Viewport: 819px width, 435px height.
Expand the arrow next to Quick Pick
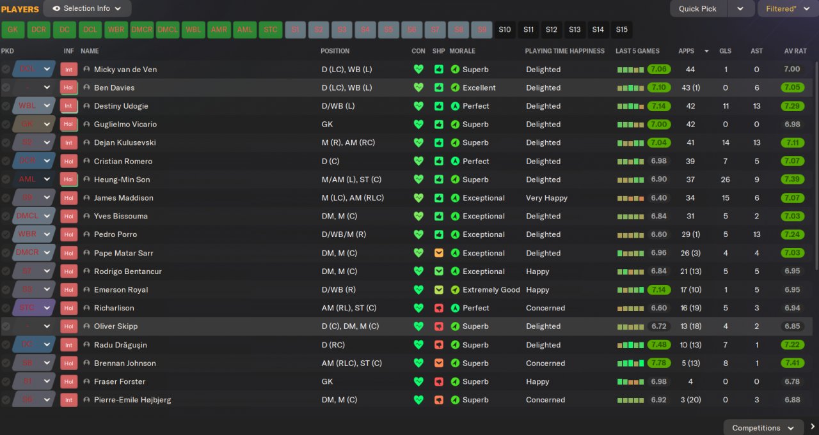(x=740, y=8)
